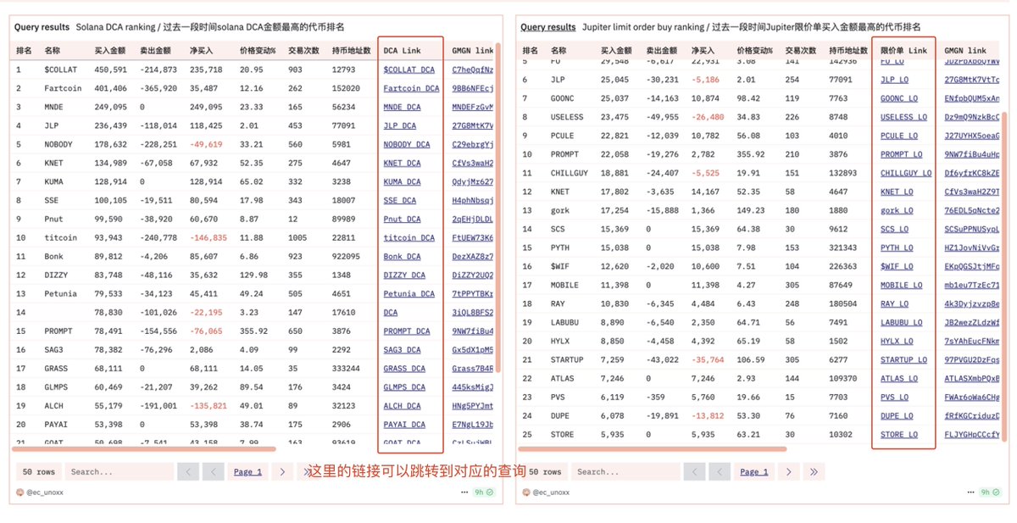Screen dimensions: 1017x523
Task: Open the PROMPT LO link
Action: pos(901,154)
